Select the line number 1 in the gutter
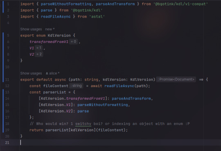The width and height of the screenshot is (221, 151). pos(8,4)
